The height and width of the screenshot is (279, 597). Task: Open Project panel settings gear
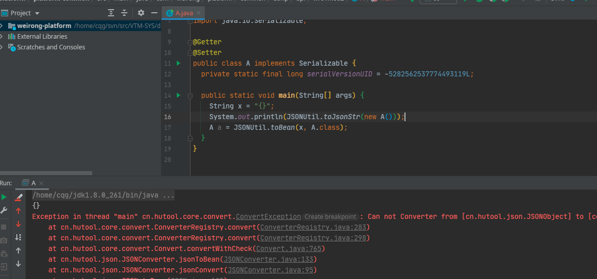coord(141,13)
